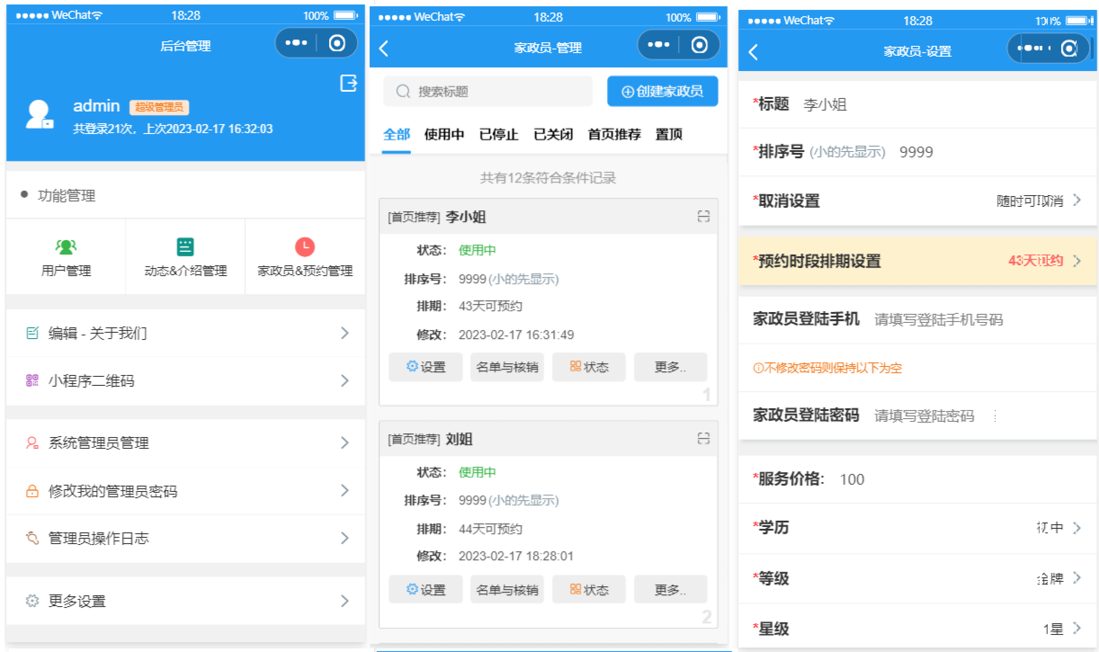This screenshot has height=652, width=1099.
Task: Open 星级 selection chevron
Action: click(x=1077, y=628)
